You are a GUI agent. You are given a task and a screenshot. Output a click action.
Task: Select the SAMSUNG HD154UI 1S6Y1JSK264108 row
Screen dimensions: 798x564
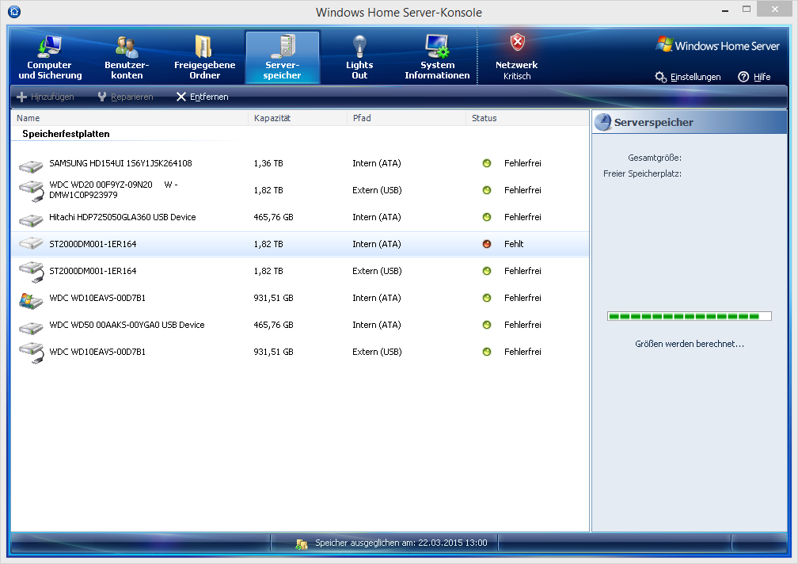[x=300, y=163]
